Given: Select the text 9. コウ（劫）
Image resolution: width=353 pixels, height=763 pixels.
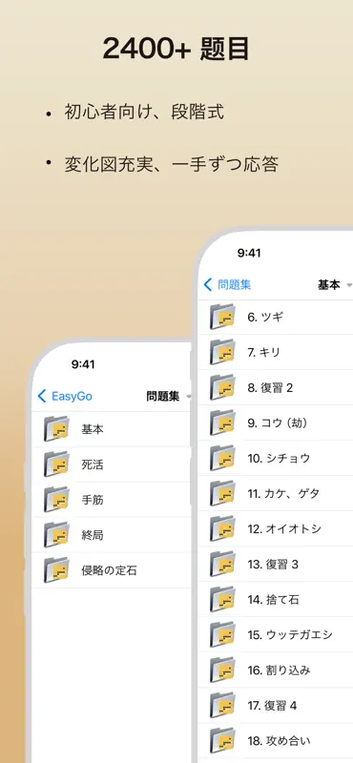Looking at the screenshot, I should tap(278, 423).
